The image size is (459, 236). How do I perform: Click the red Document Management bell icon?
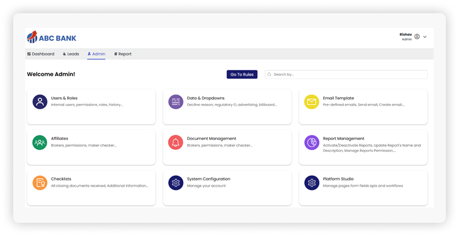(x=176, y=142)
